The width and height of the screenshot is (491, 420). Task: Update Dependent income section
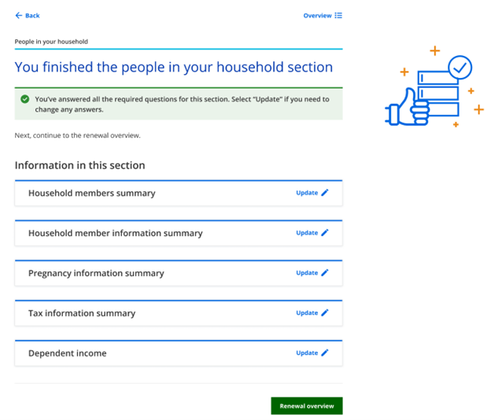click(307, 353)
